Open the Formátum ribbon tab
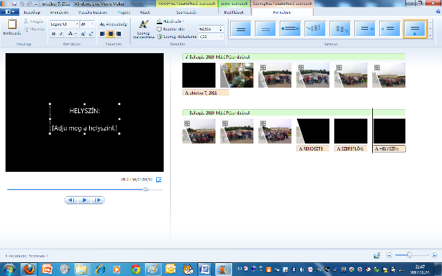The width and height of the screenshot is (442, 276). [x=261, y=12]
